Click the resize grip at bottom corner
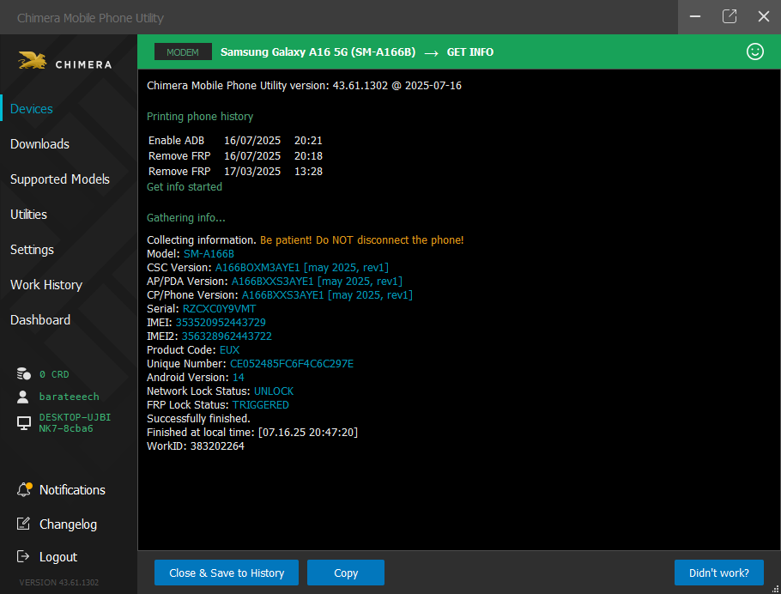The height and width of the screenshot is (594, 781). click(775, 590)
